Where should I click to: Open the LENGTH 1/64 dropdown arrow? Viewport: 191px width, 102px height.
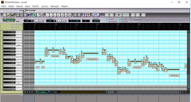point(54,21)
